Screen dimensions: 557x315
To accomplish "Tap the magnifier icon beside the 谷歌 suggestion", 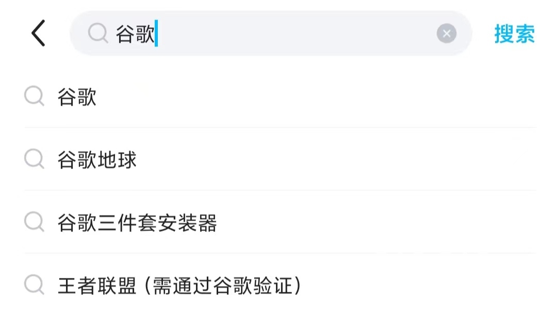I will coord(34,96).
